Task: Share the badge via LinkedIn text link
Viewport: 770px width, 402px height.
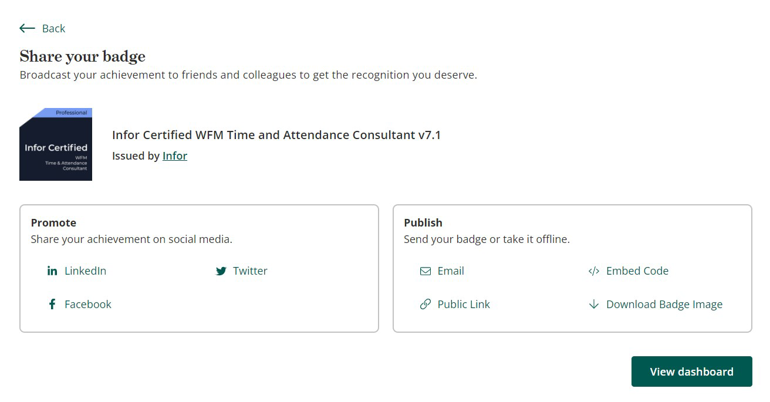Action: 85,271
